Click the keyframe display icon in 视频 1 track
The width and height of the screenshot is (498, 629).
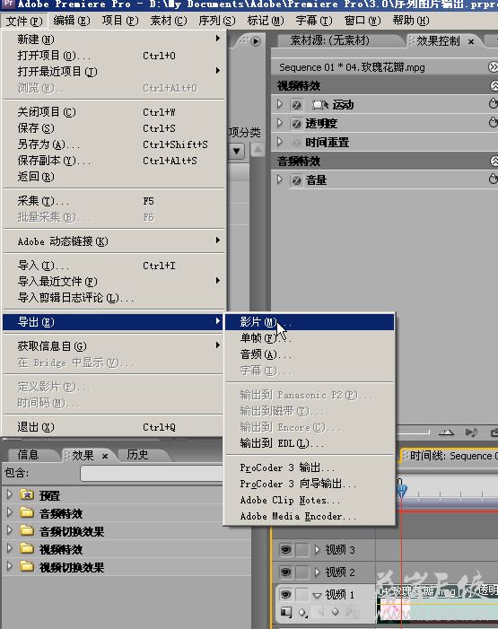point(302,613)
